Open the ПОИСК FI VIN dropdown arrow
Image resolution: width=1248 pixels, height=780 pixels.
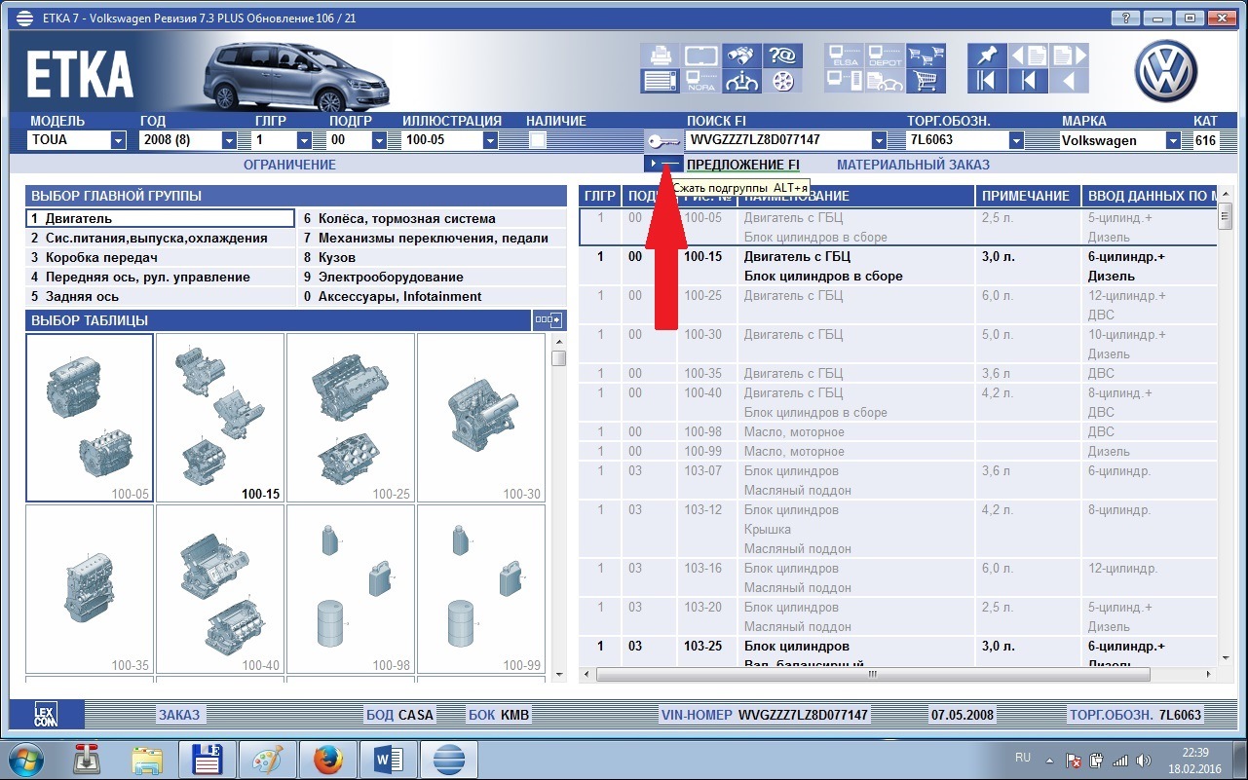pyautogui.click(x=879, y=140)
